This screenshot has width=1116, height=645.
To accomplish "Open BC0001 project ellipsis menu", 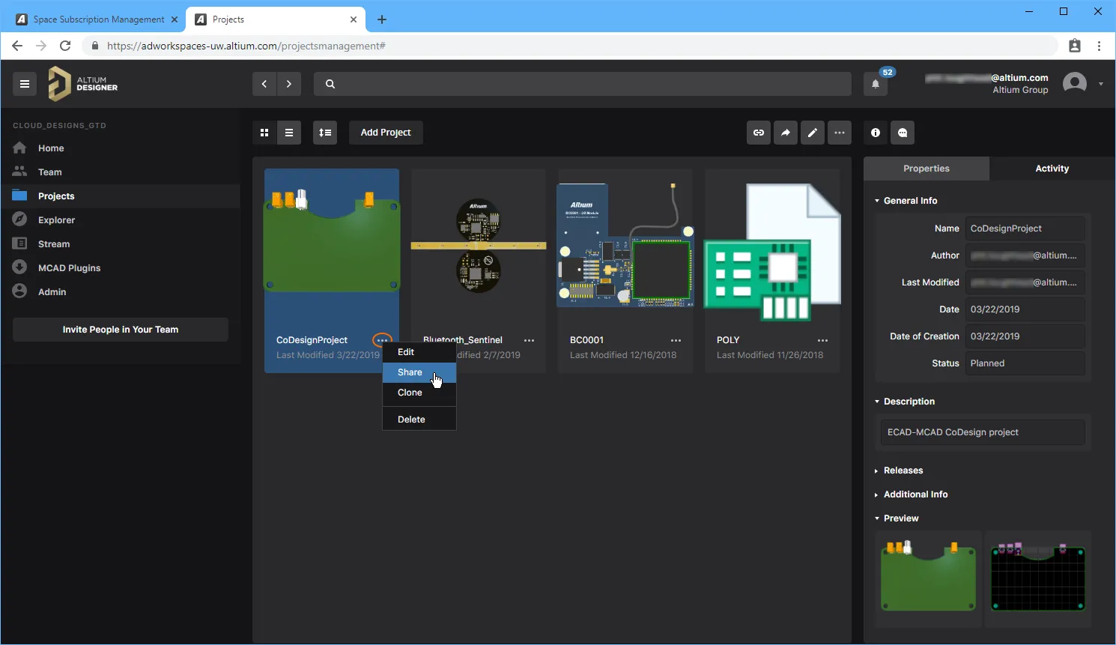I will 676,340.
